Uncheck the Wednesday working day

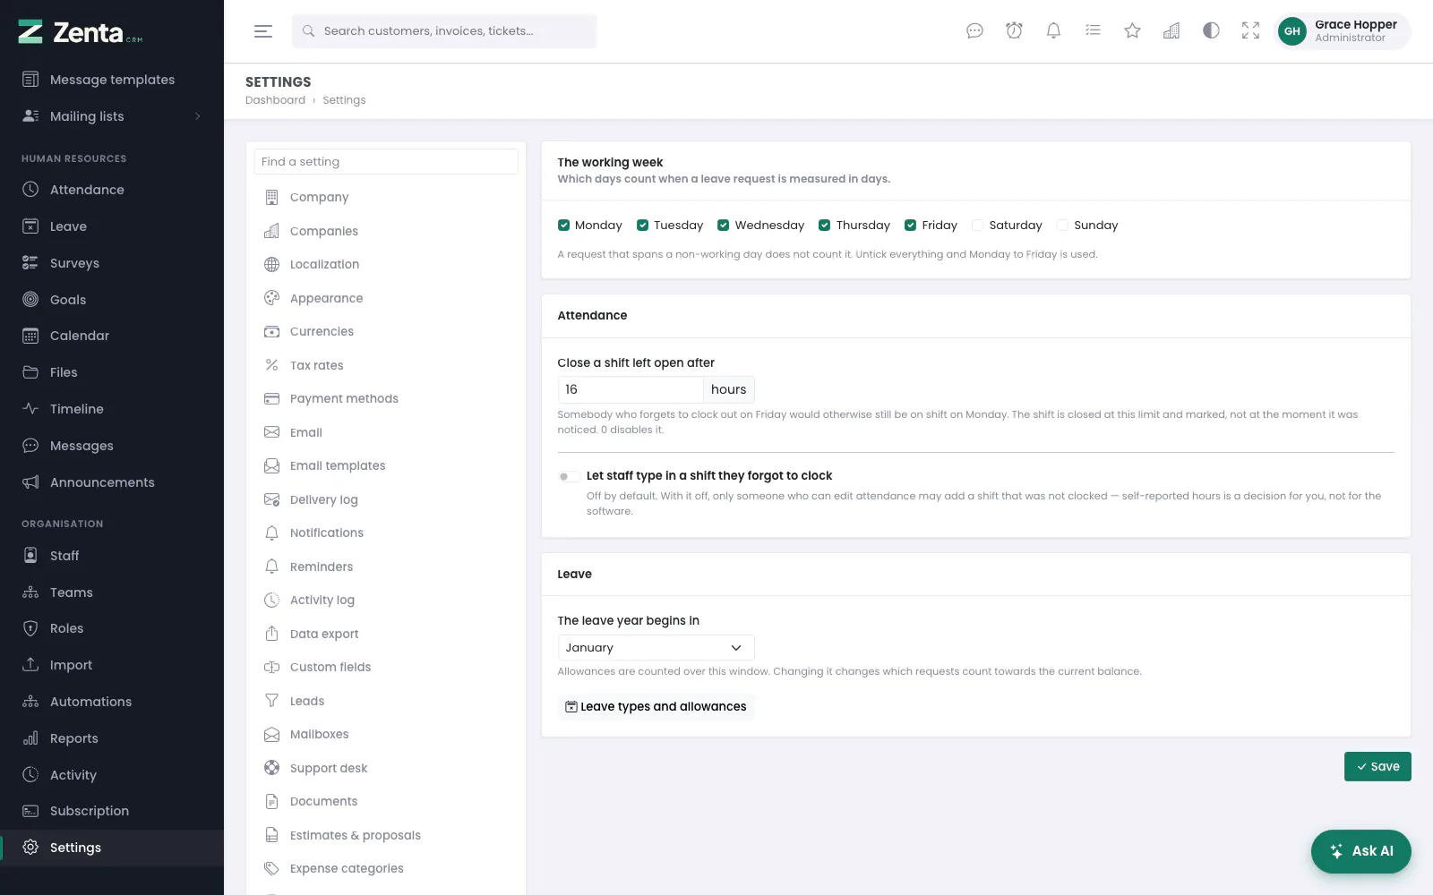point(723,226)
